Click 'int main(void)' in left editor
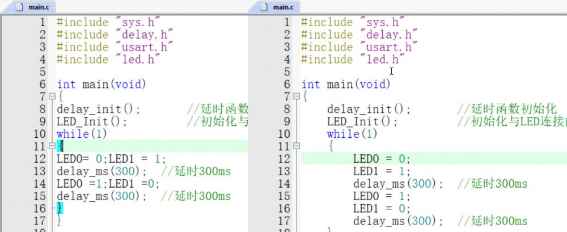 tap(101, 85)
